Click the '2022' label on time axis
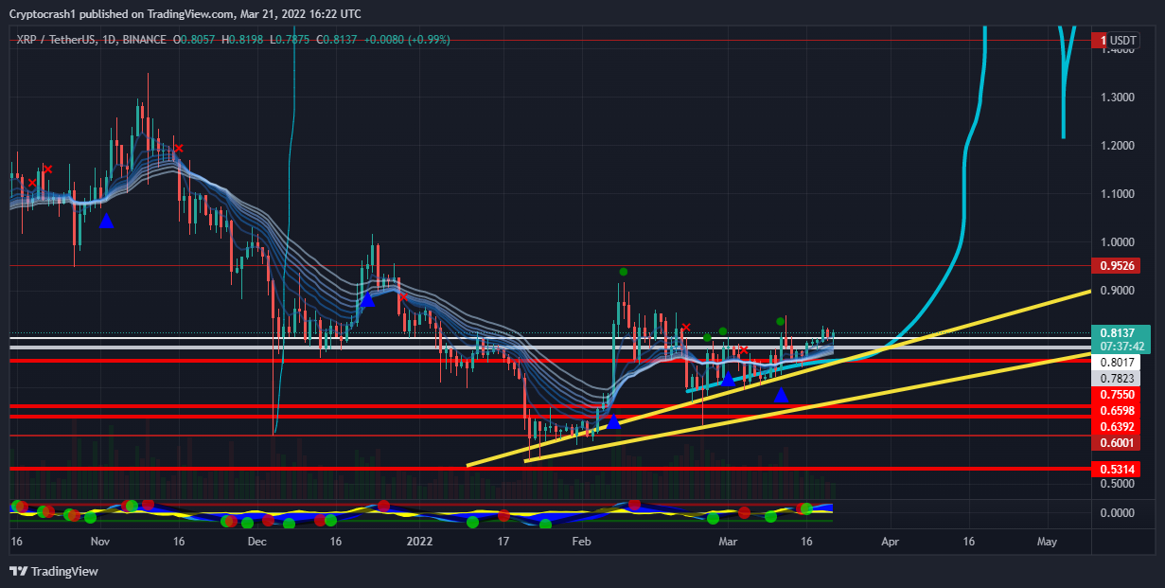The width and height of the screenshot is (1165, 588). click(x=417, y=542)
